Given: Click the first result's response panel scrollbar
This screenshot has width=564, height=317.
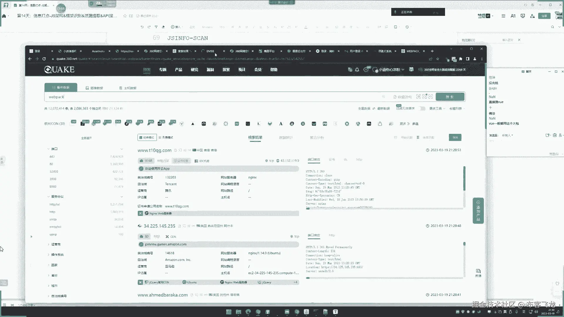Looking at the screenshot, I should coord(464,178).
